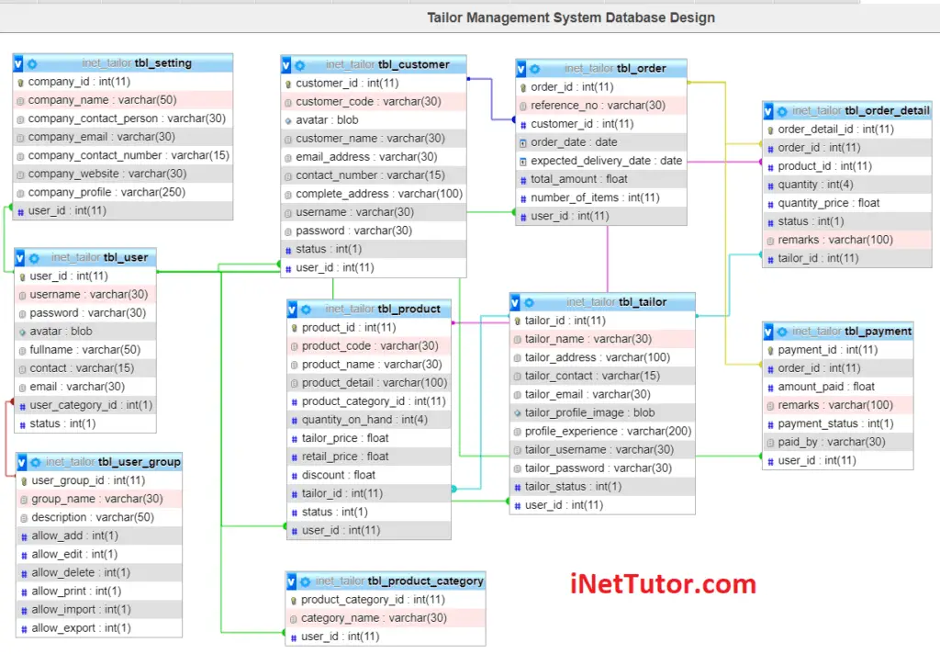Select the key icon next to tailor_id in tbl_tailor

tap(519, 320)
